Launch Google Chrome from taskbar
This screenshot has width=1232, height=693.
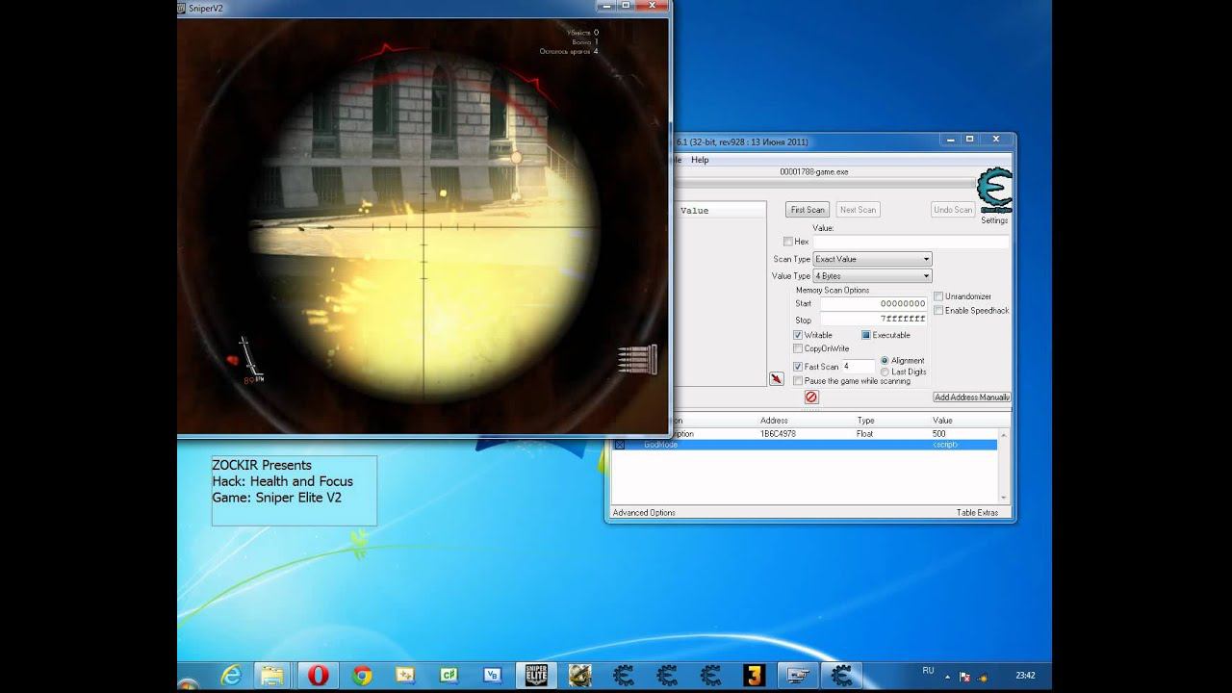[362, 676]
